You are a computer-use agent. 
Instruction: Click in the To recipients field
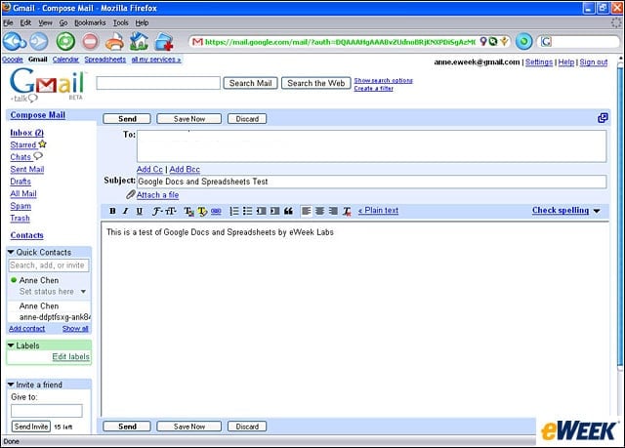click(372, 145)
